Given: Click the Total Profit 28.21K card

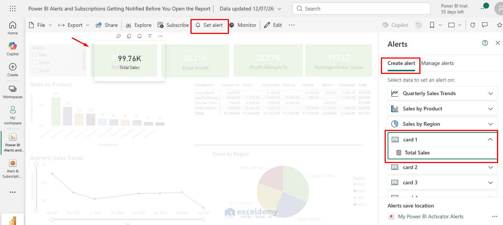Looking at the screenshot, I should (x=195, y=60).
